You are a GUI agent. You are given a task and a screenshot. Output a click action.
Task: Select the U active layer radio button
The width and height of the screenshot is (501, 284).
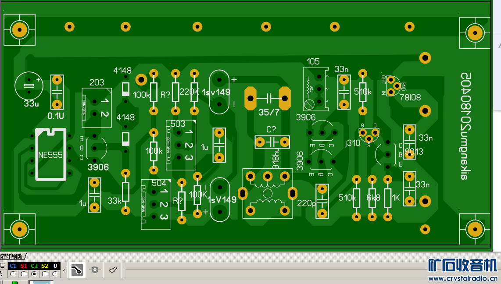tap(55, 274)
